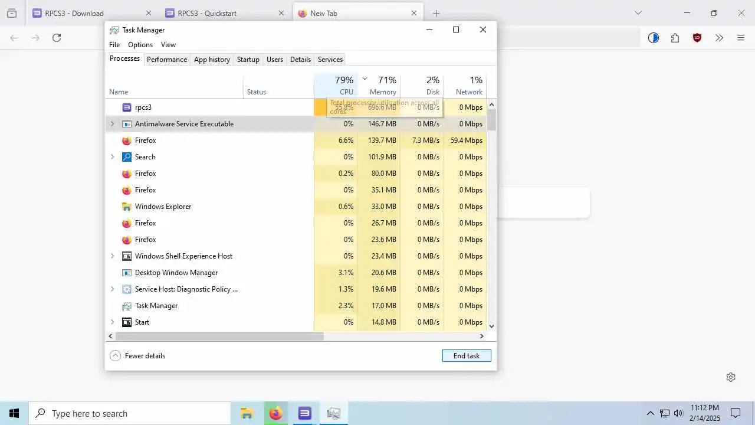Click the Windows Start button
This screenshot has width=755, height=425.
(x=14, y=413)
